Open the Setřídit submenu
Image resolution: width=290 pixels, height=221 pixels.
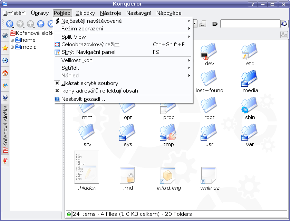coord(123,68)
